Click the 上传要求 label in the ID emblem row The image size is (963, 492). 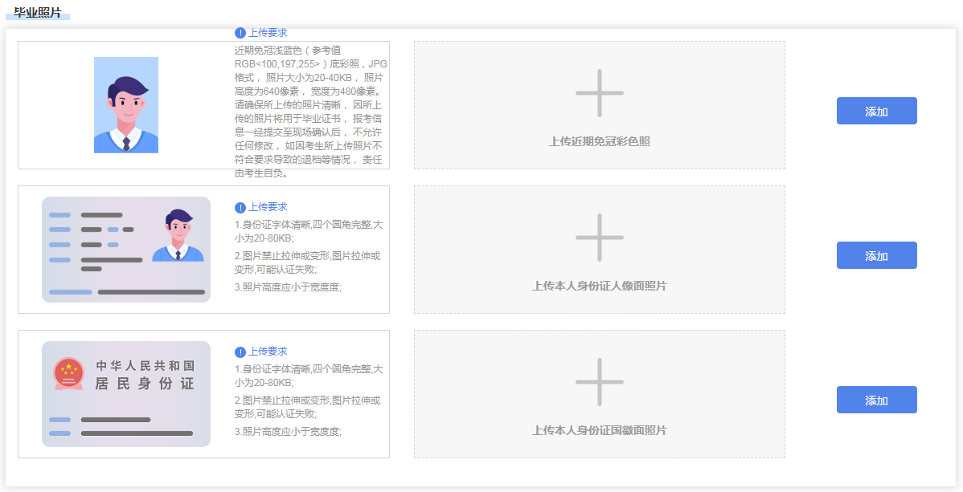pos(268,352)
